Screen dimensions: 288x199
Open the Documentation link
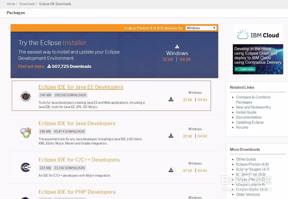pyautogui.click(x=249, y=117)
